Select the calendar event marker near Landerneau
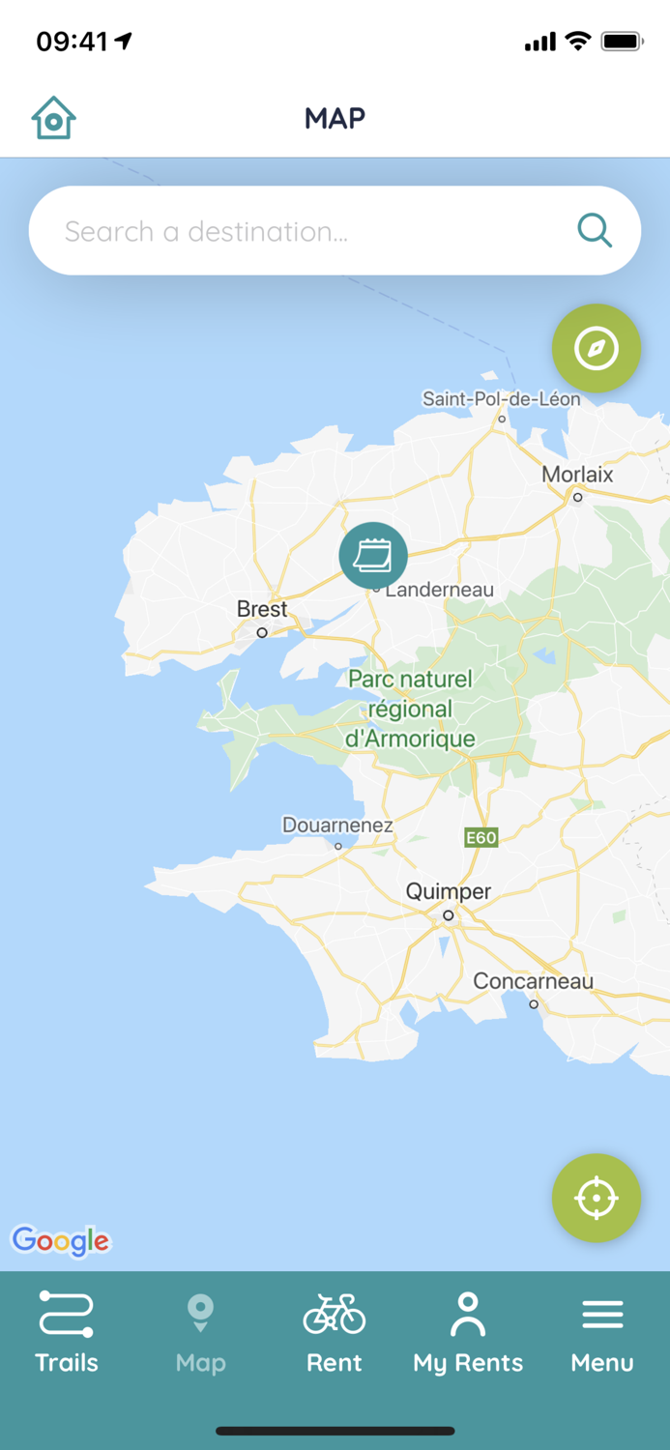The height and width of the screenshot is (1450, 670). [x=373, y=555]
